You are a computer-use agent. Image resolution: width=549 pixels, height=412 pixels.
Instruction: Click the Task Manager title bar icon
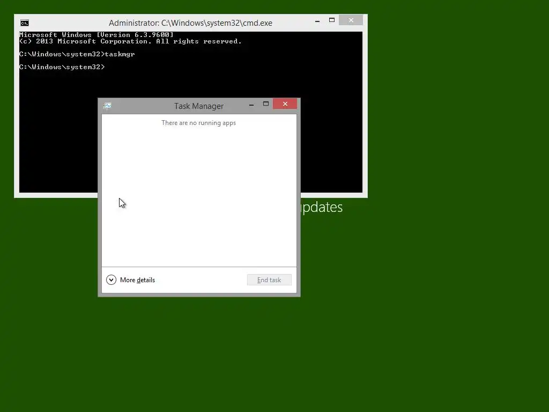107,106
